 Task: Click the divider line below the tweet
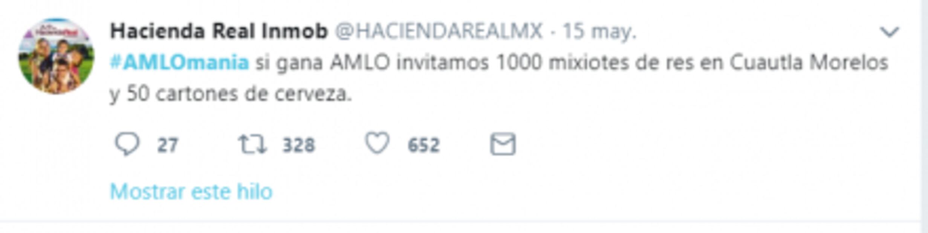(x=460, y=221)
